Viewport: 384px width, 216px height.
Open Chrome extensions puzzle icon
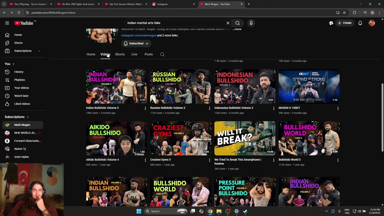(x=355, y=13)
